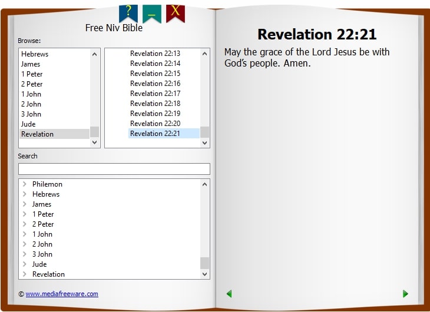
Task: Click 3 John label in search tree
Action: pyautogui.click(x=42, y=254)
